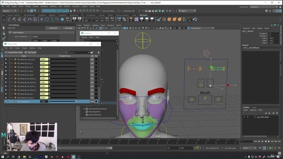Click the blue diamond icon on shelf
Viewport: 283px width, 159px height.
click(x=62, y=19)
